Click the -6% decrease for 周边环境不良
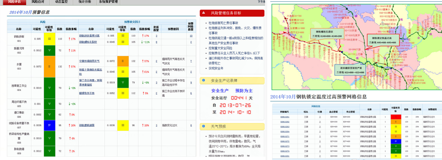The image size is (442, 160). (72, 104)
